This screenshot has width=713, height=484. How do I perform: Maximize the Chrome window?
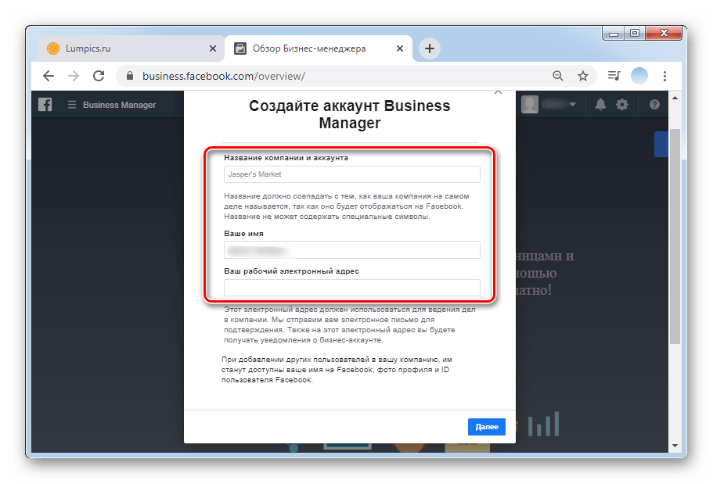click(635, 33)
